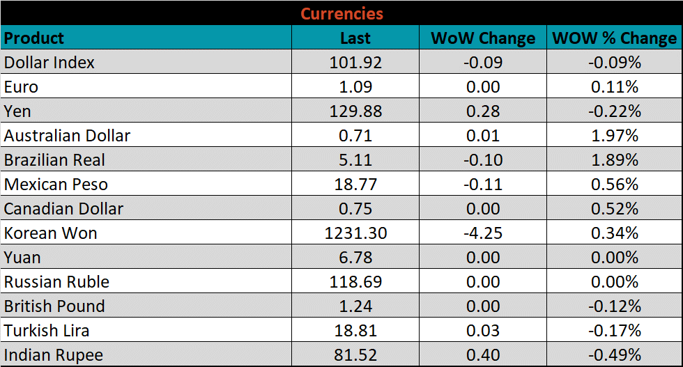Screen dimensions: 683x367
Task: Click the WOW % Change column header
Action: (x=614, y=38)
